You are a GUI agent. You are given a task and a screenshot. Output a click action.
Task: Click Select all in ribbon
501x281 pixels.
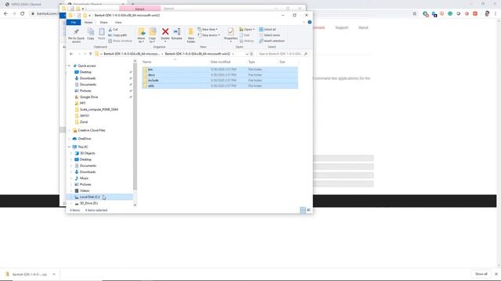268,30
